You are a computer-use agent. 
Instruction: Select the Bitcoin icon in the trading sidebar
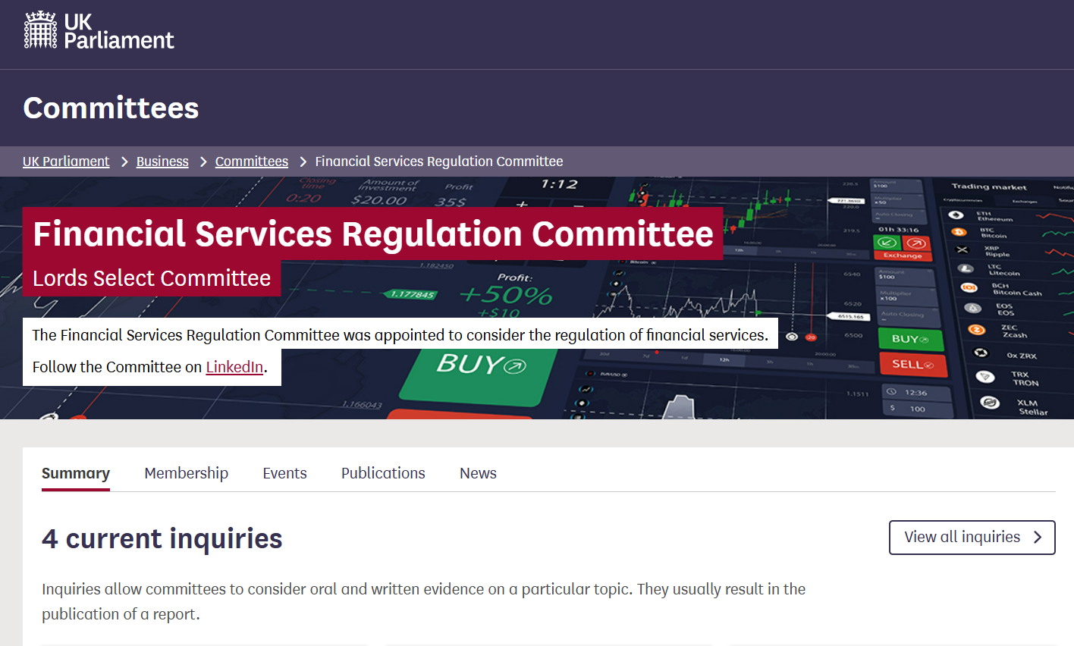(959, 233)
